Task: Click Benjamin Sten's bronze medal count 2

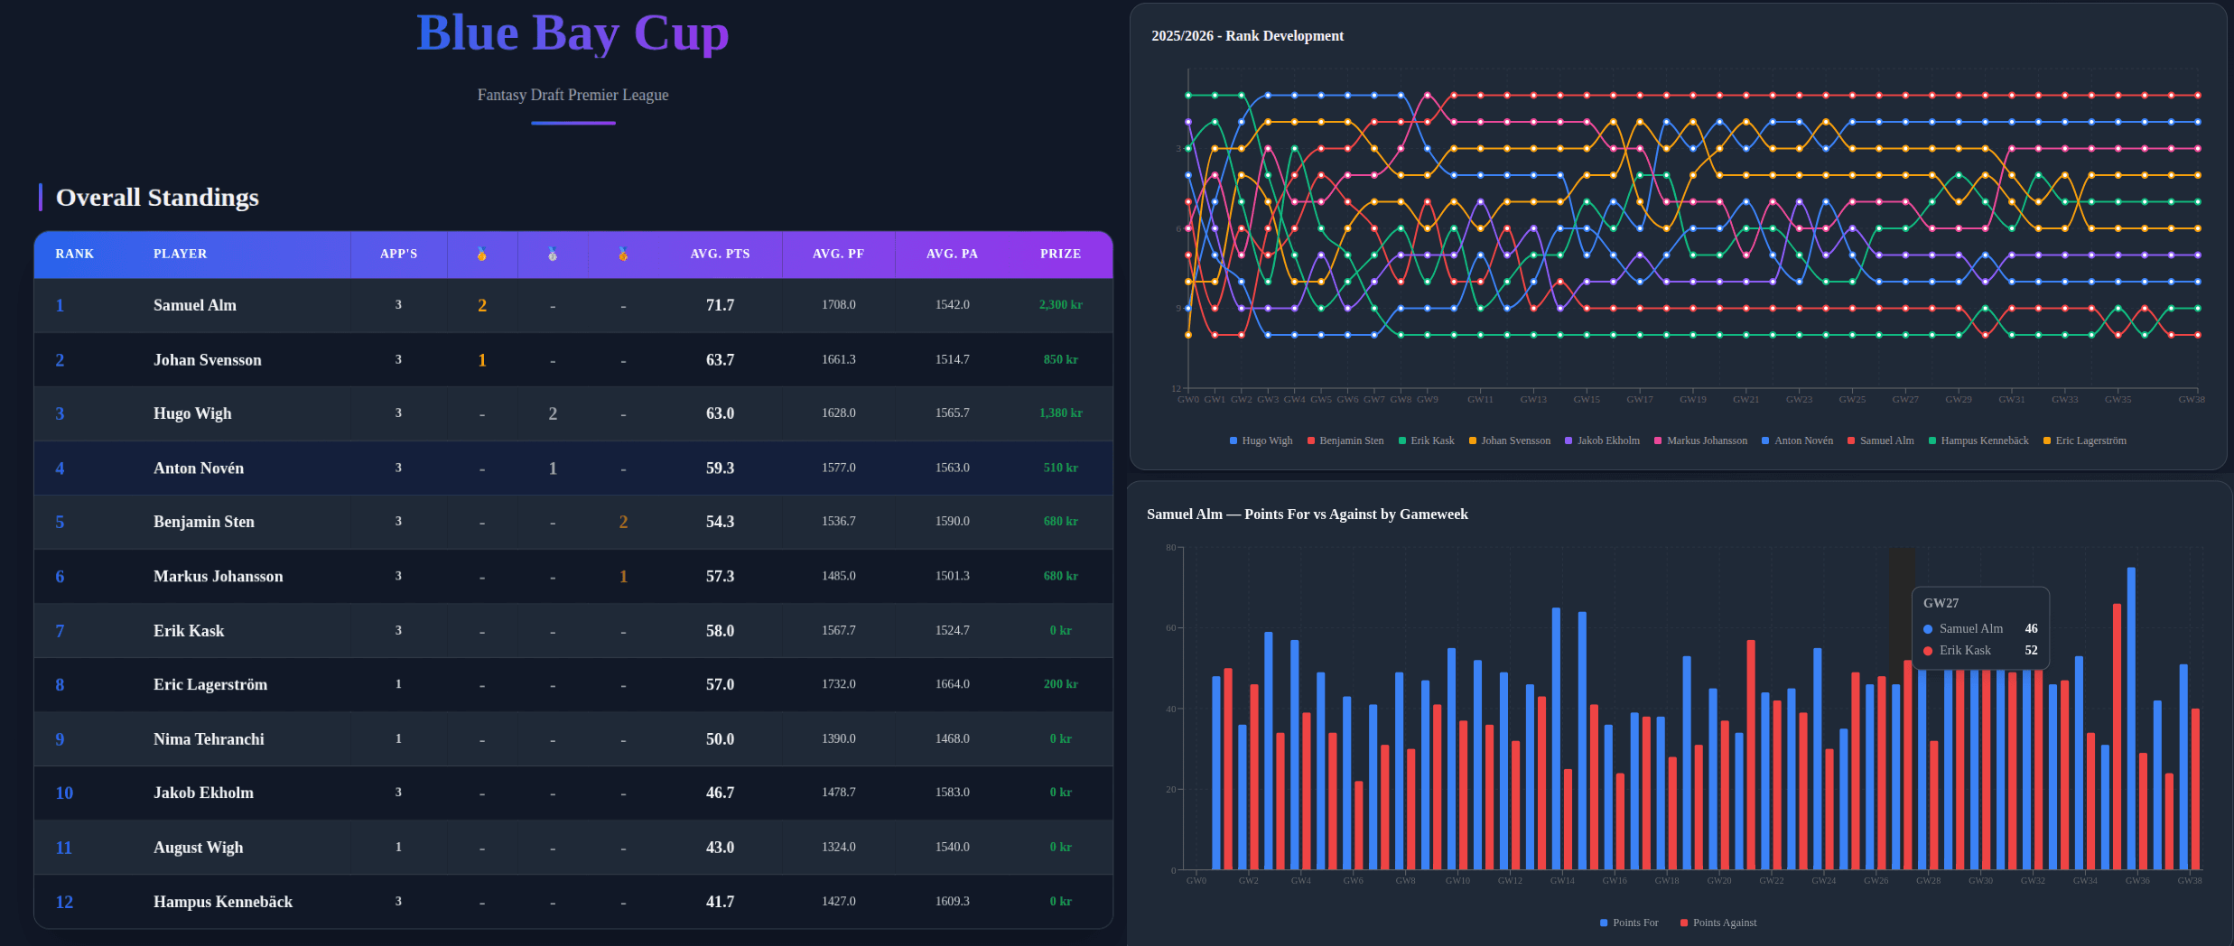Action: (623, 522)
